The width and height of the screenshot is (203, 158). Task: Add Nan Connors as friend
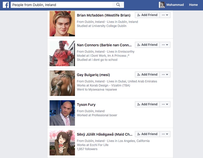coord(147,45)
